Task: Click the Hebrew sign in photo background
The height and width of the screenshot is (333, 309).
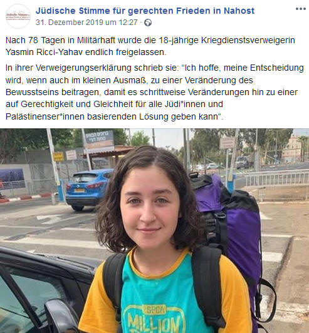Action: (x=99, y=140)
